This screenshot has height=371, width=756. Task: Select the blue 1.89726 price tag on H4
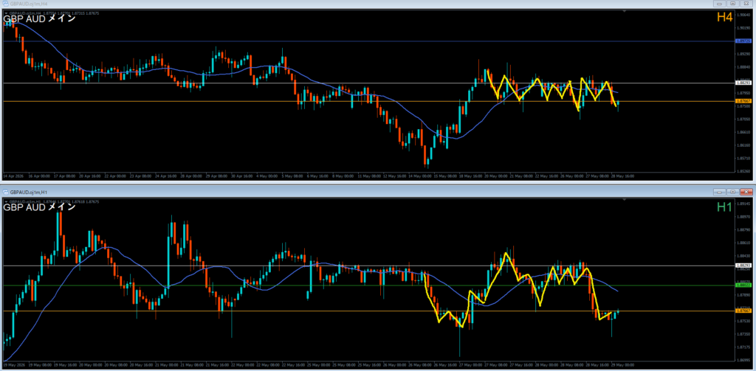pyautogui.click(x=742, y=41)
